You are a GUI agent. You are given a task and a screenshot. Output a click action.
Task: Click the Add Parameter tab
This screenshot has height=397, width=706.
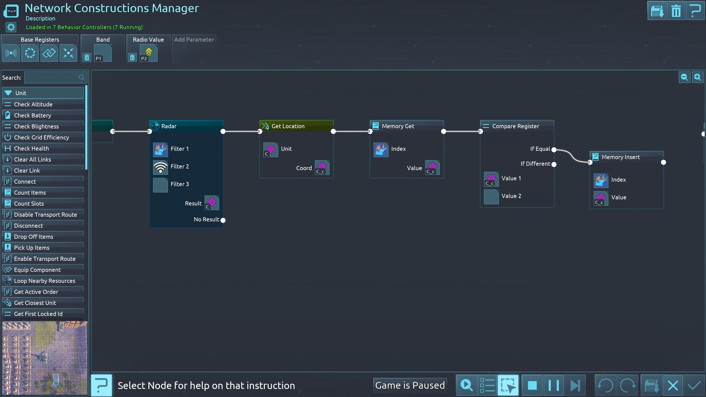(x=194, y=40)
